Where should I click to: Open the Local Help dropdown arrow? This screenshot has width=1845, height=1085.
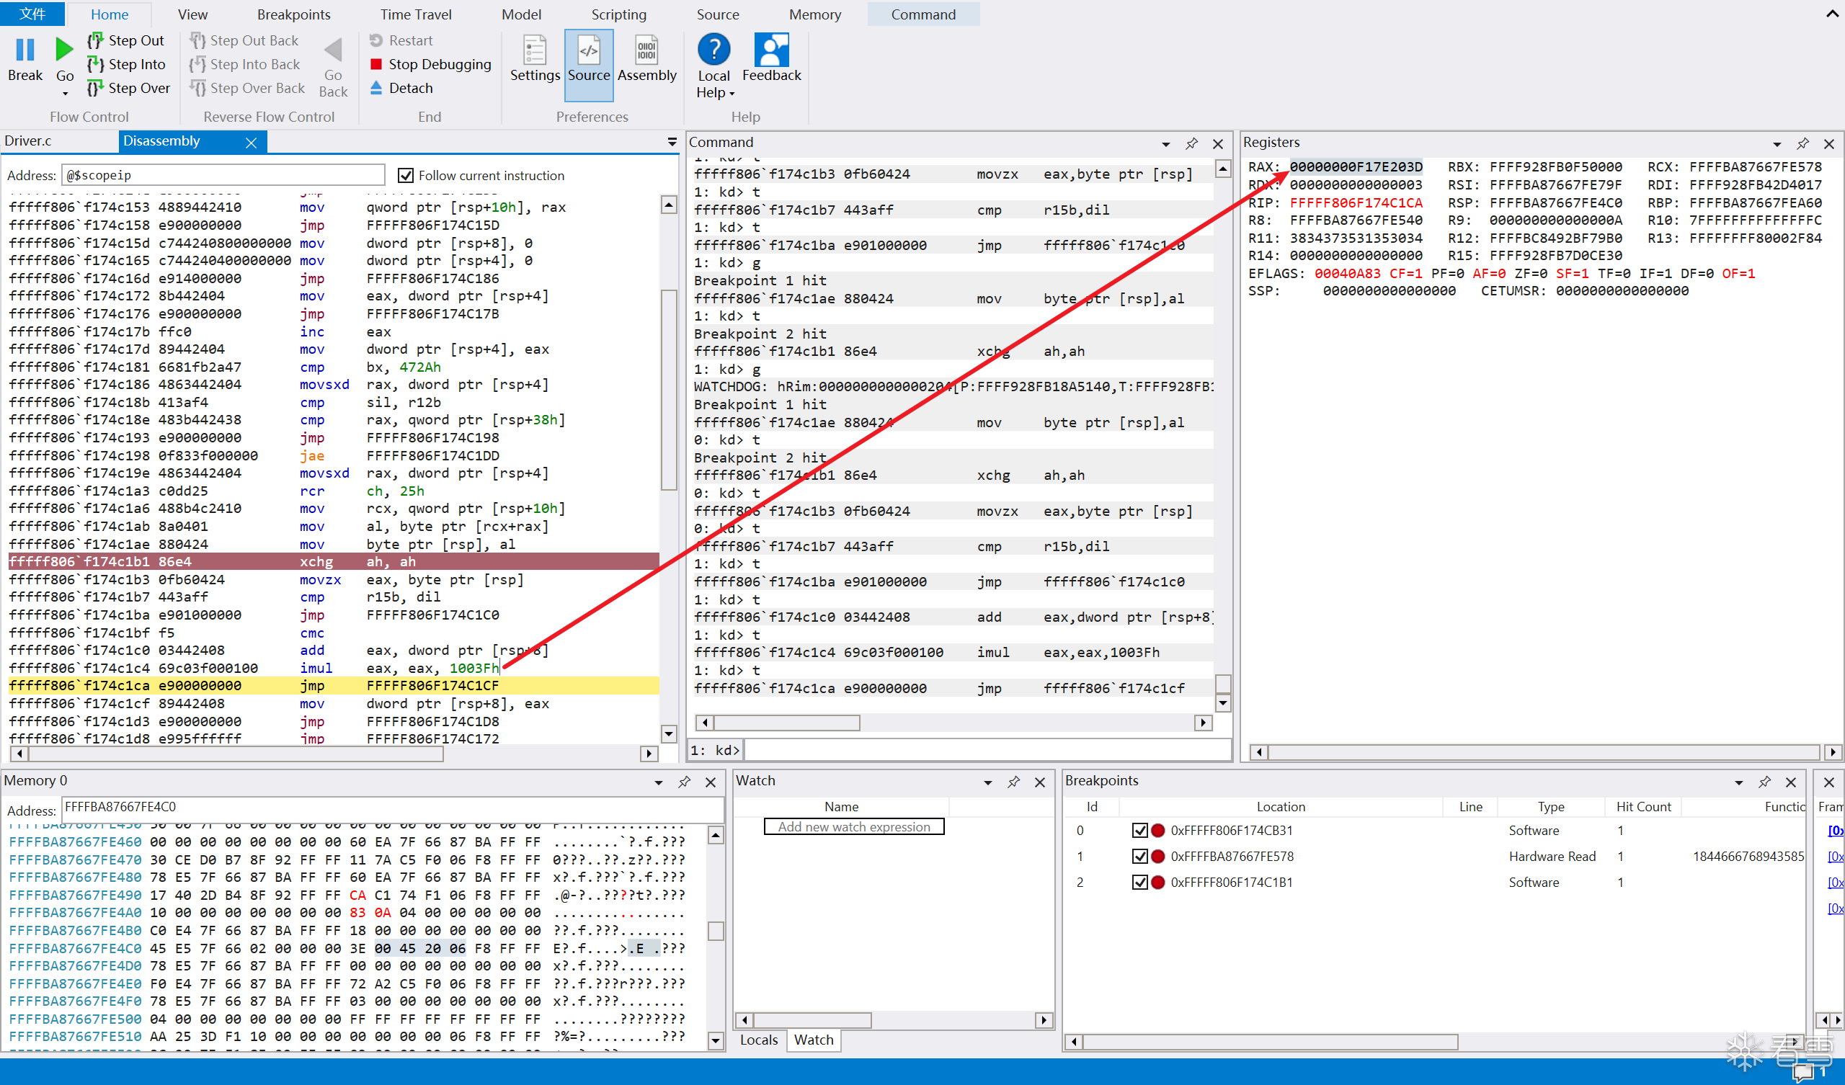coord(732,94)
